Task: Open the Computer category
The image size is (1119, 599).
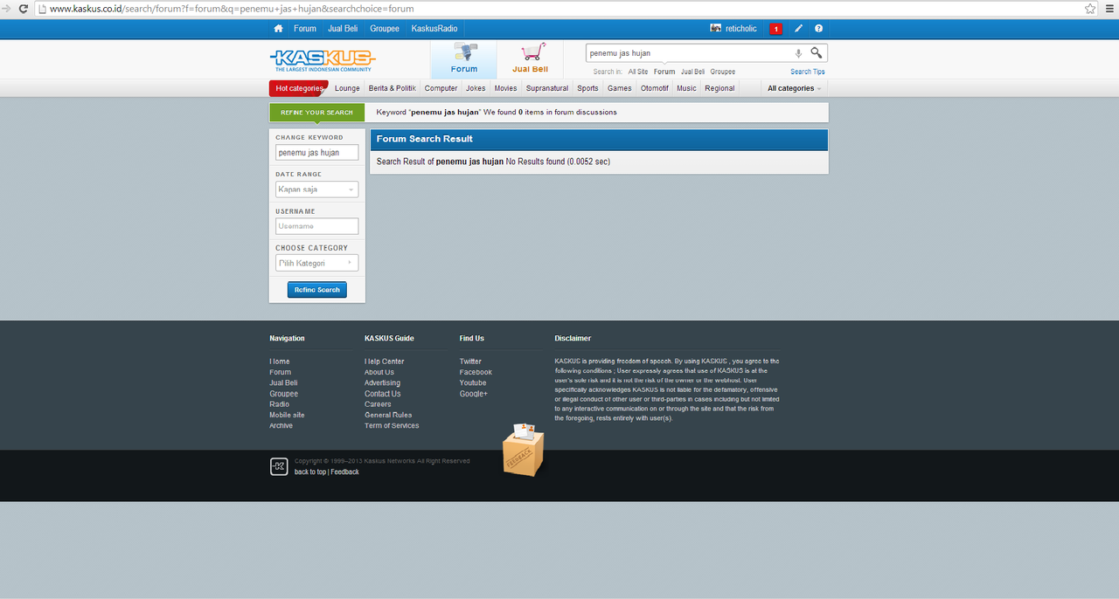Action: click(x=441, y=88)
